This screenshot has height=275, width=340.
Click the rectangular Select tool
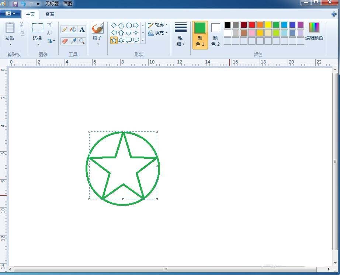point(38,28)
